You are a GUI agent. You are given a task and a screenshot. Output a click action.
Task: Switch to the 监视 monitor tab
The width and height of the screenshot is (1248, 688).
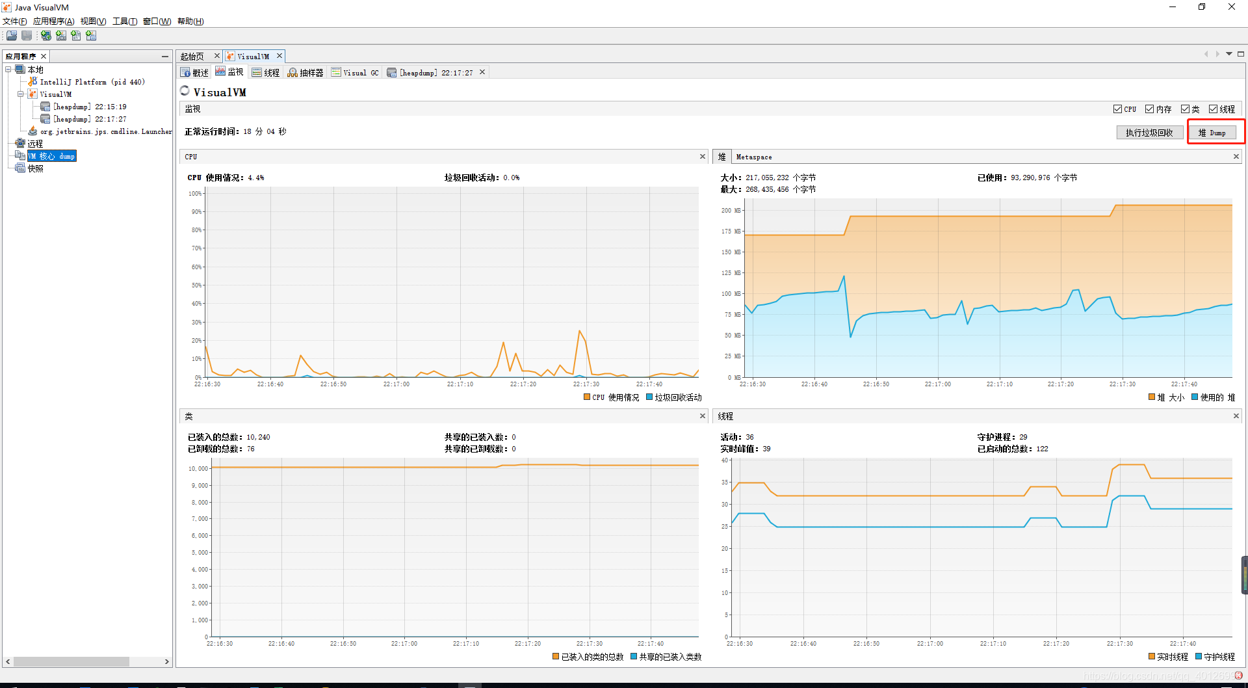[x=229, y=72]
